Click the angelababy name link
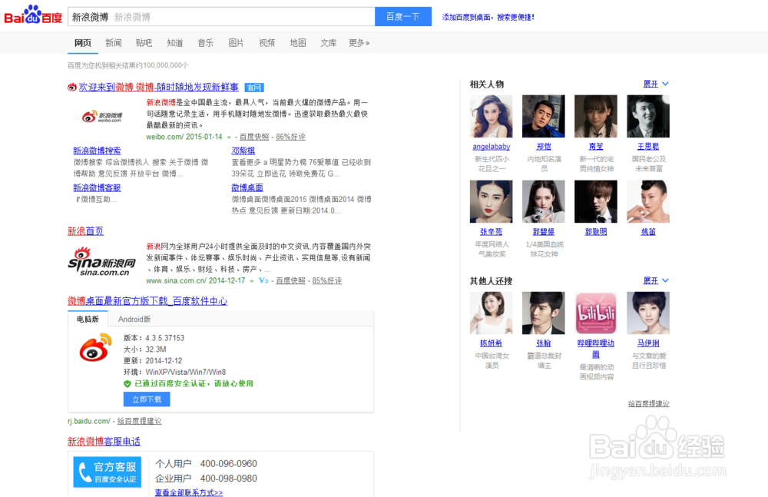Image resolution: width=768 pixels, height=497 pixels. coord(492,147)
